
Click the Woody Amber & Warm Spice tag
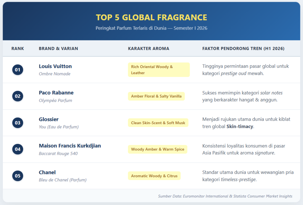(157, 149)
